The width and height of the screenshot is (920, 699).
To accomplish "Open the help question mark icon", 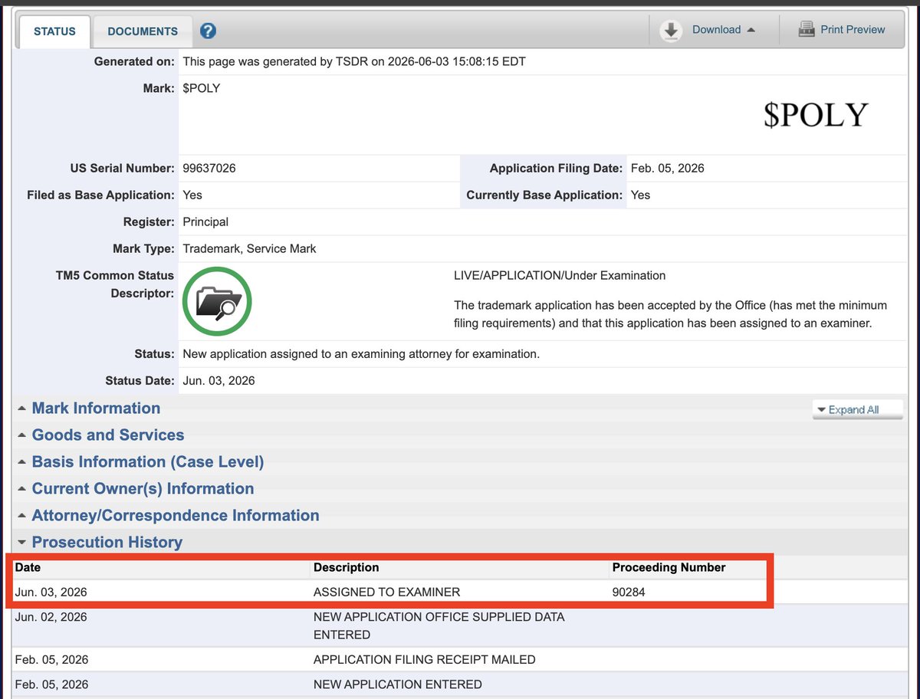I will [208, 31].
